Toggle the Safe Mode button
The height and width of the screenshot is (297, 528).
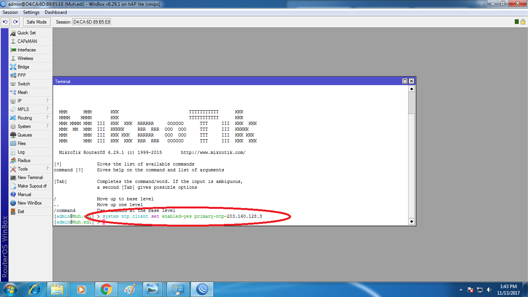point(37,22)
